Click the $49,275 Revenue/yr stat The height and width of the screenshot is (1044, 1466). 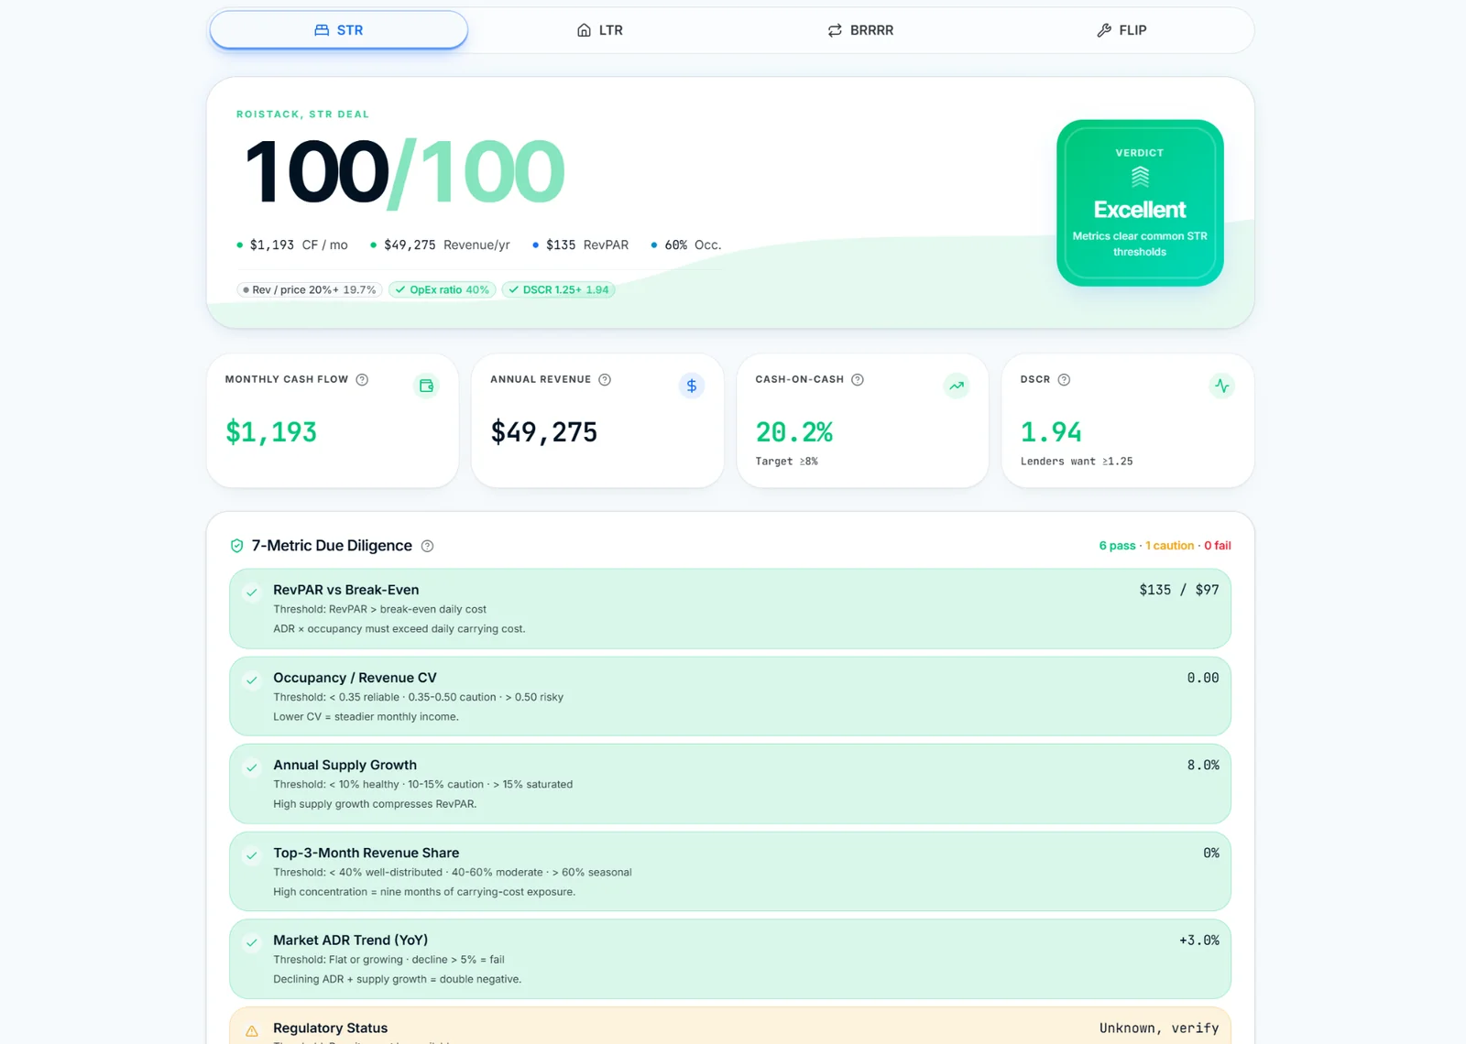pyautogui.click(x=440, y=245)
